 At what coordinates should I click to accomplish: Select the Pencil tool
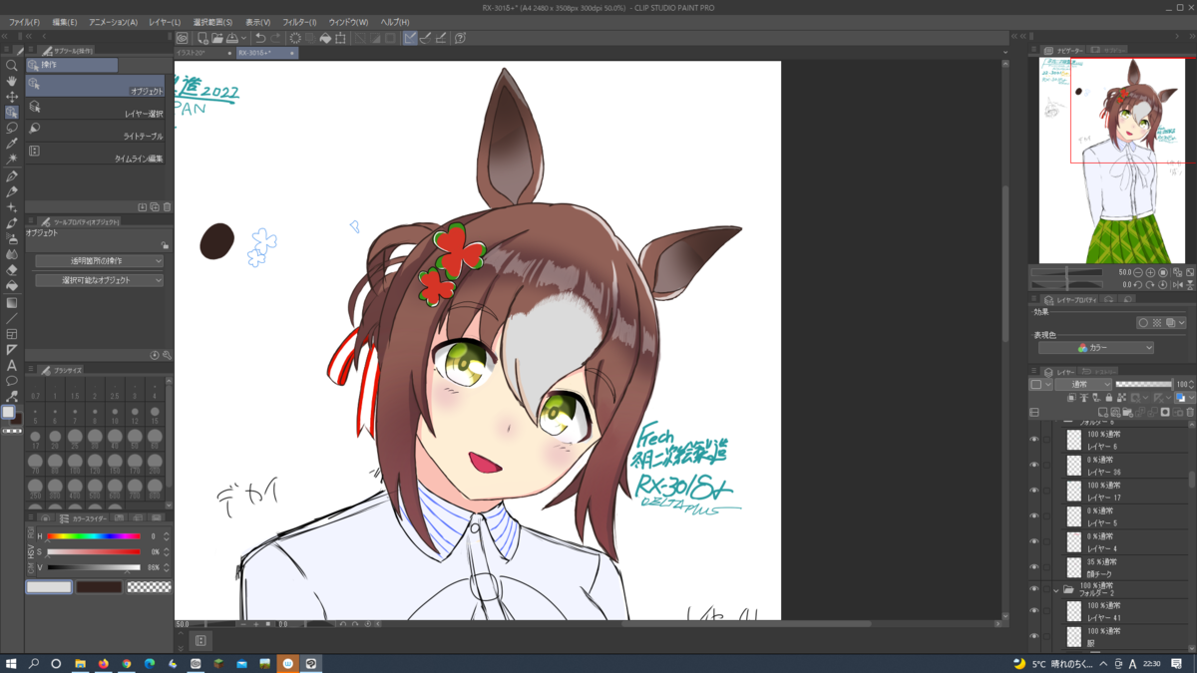[12, 191]
